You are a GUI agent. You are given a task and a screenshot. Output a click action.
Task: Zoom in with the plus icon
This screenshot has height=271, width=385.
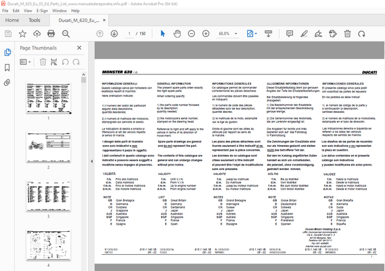(x=206, y=33)
